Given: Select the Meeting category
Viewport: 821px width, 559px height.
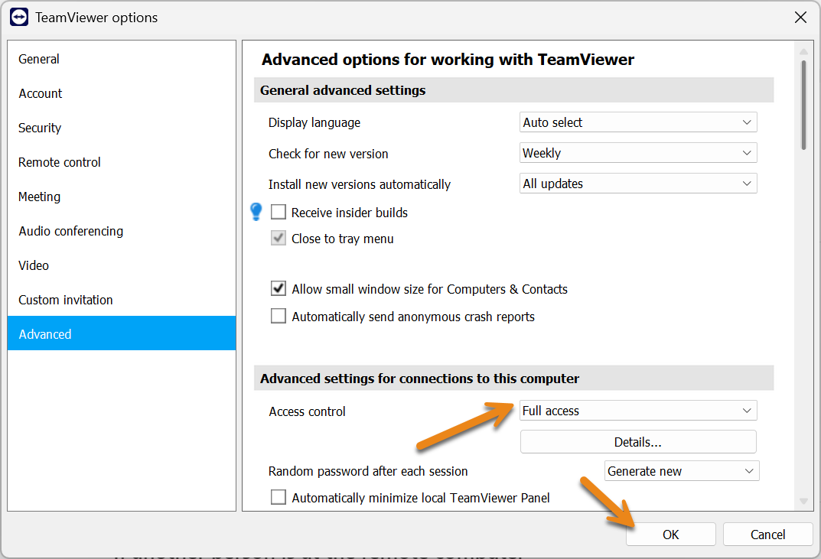Looking at the screenshot, I should [x=122, y=197].
